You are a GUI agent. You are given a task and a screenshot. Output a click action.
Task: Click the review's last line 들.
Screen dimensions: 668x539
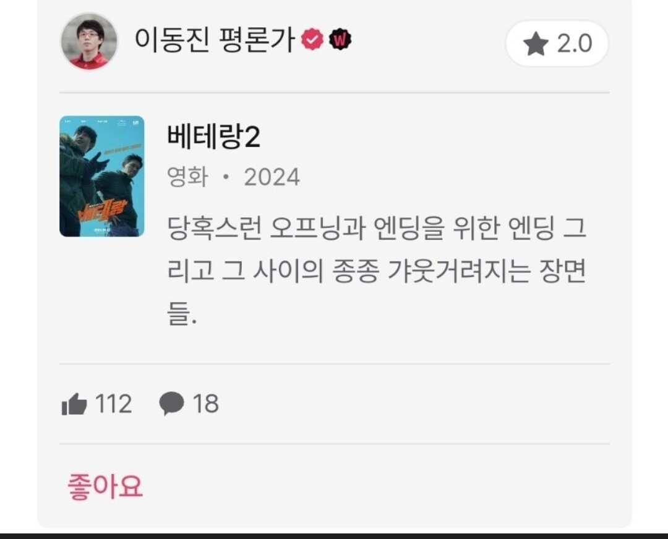click(x=181, y=314)
